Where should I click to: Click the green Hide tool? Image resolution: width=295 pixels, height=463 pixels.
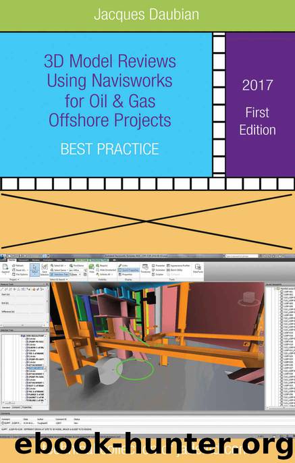pos(92,269)
